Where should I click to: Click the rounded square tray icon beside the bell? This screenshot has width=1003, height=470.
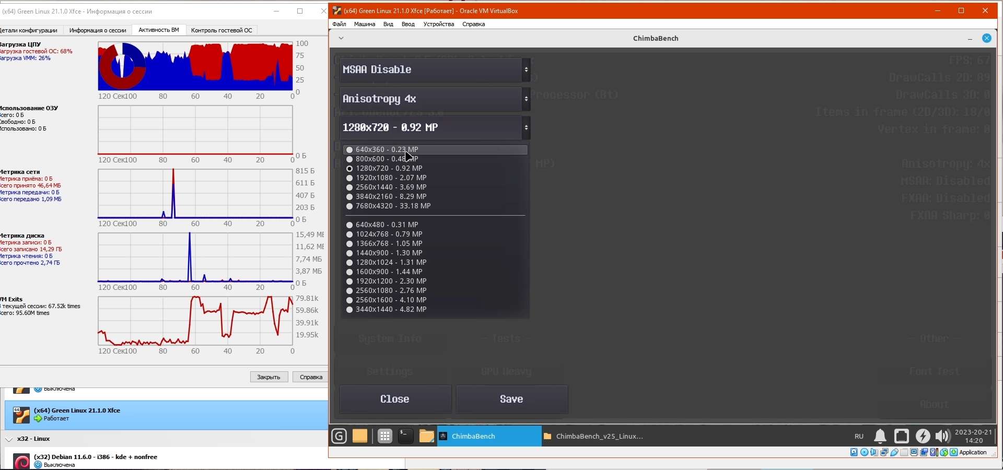tap(902, 436)
